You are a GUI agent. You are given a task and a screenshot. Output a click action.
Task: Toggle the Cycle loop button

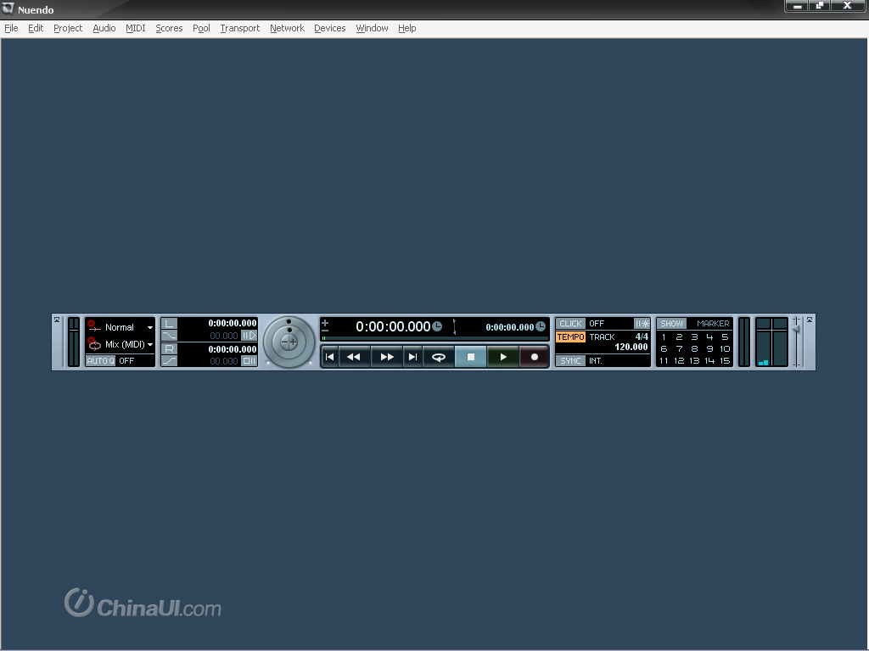coord(439,357)
